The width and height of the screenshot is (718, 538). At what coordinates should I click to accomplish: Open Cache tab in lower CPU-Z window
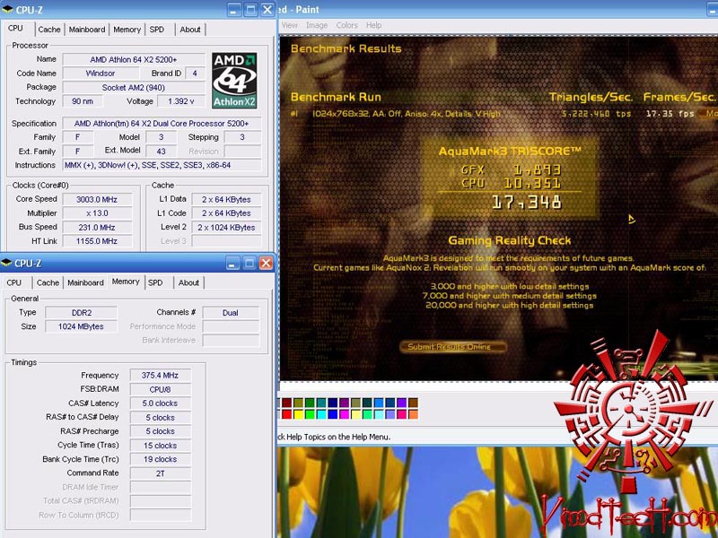(x=48, y=282)
